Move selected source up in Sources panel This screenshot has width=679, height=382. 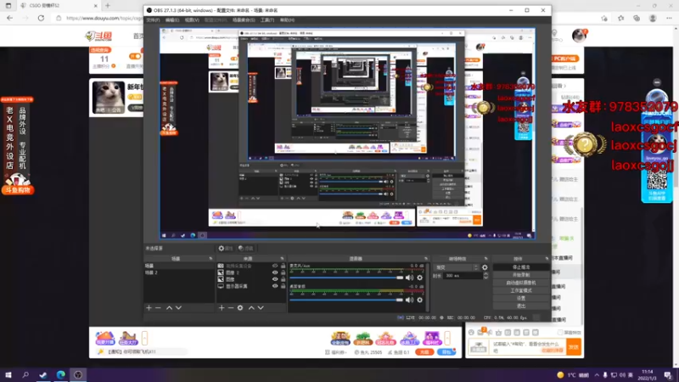click(x=251, y=308)
